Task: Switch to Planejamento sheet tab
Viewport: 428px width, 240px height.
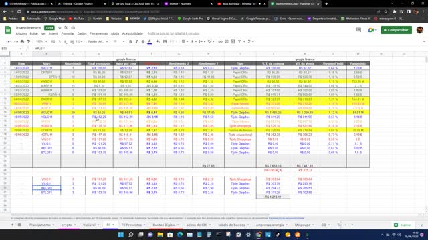Action: tap(41, 225)
